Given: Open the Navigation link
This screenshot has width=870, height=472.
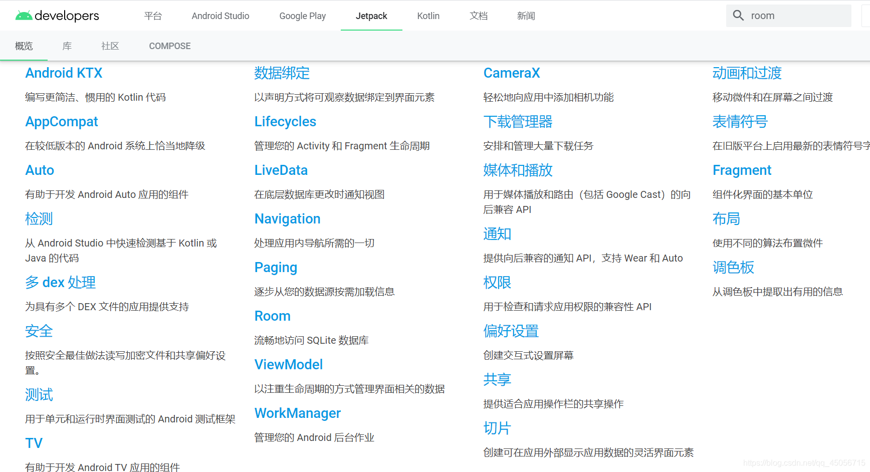Looking at the screenshot, I should click(x=288, y=219).
